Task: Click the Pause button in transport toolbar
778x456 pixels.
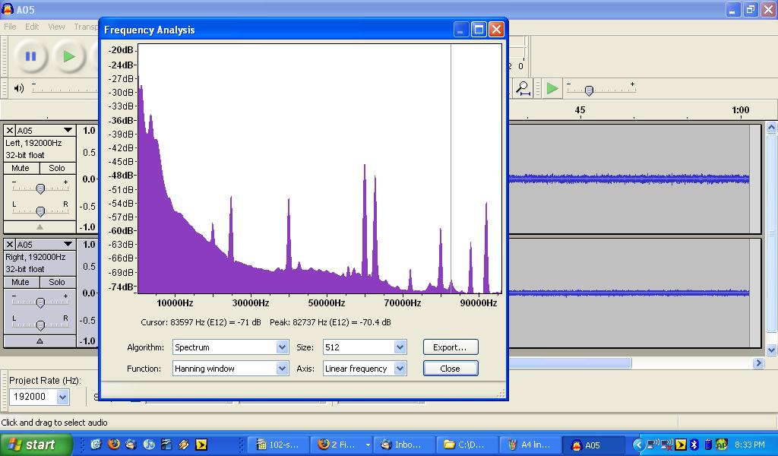Action: coord(30,56)
